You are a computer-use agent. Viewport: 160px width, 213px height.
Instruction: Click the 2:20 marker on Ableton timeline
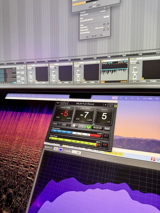click(x=140, y=54)
